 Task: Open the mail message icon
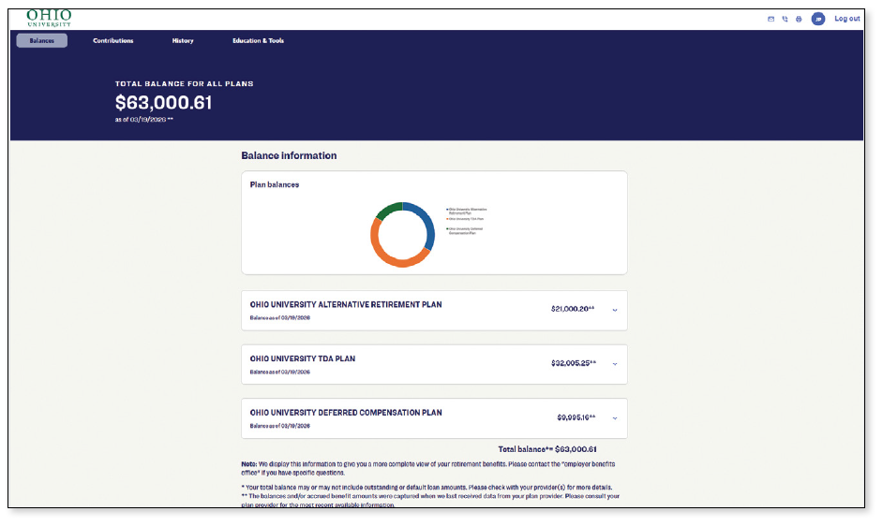tap(771, 19)
